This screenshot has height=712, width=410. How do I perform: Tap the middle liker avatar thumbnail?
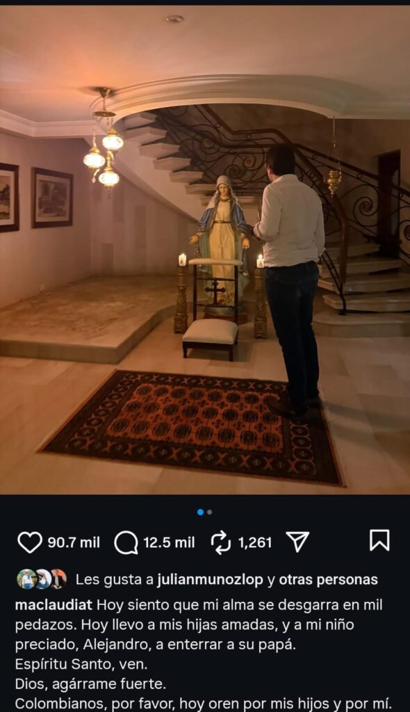point(42,579)
